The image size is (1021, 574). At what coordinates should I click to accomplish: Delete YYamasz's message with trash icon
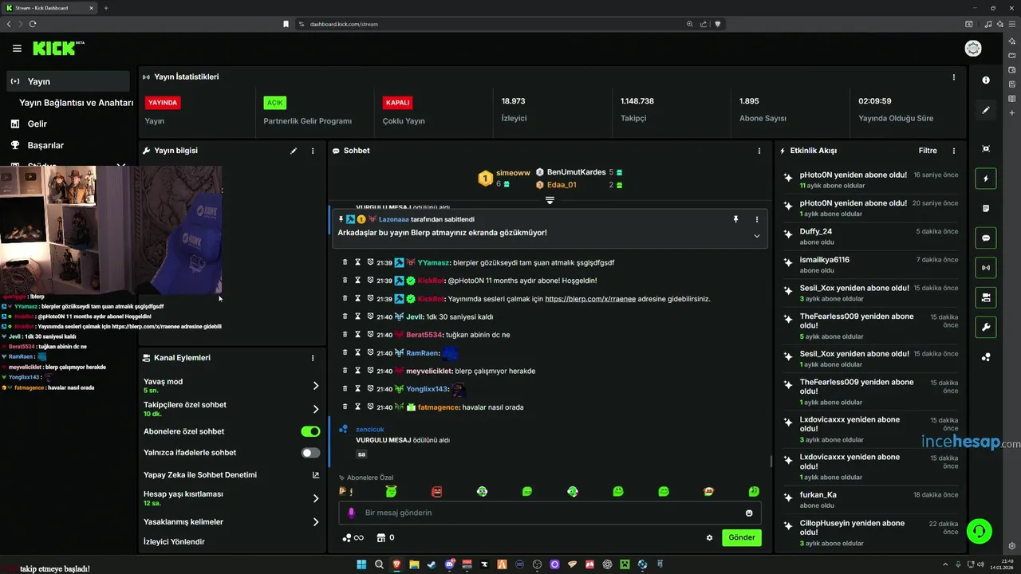pyautogui.click(x=345, y=262)
